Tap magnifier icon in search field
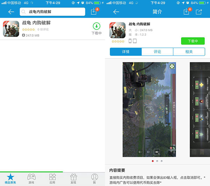The height and width of the screenshot is (186, 210). click(23, 12)
